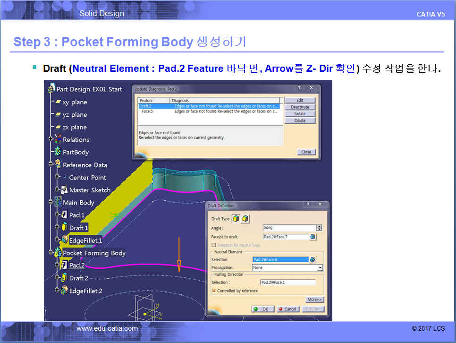Click the EdgeFillet.1 feature icon in the tree
The image size is (456, 343).
(64, 240)
